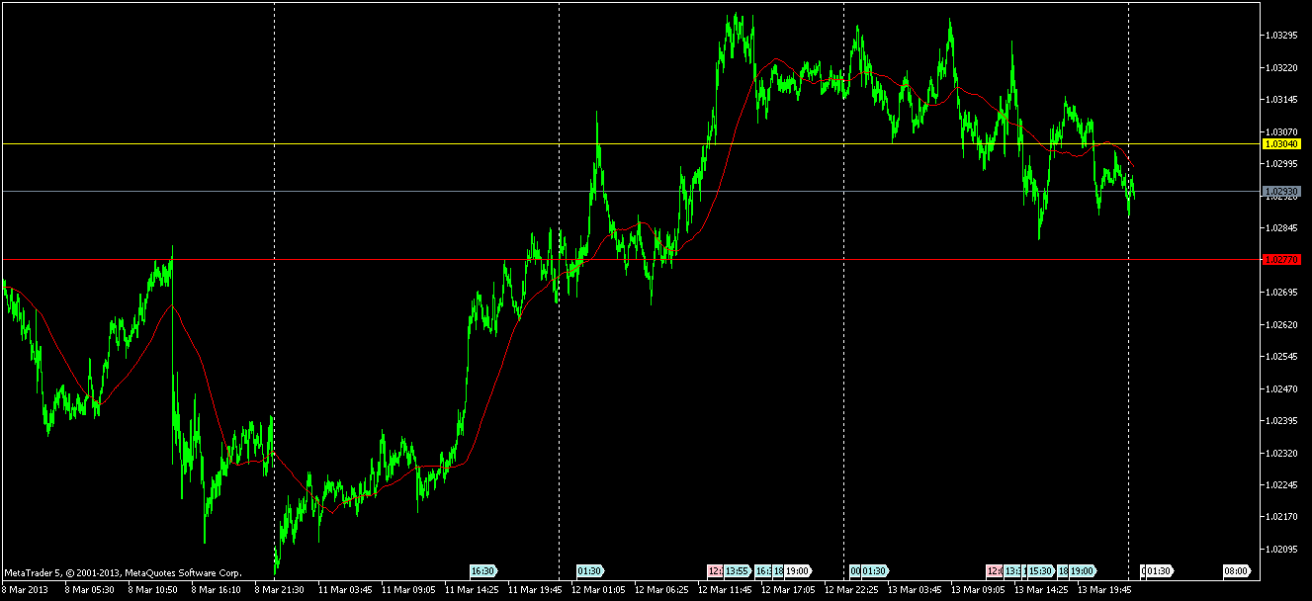Open the white 19:00 event flag
This screenshot has height=601, width=1312.
pyautogui.click(x=799, y=570)
